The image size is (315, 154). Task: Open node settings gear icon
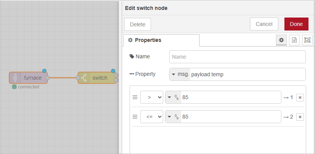(x=282, y=40)
